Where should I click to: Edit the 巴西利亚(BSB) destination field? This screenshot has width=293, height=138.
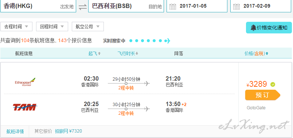pos(126,6)
